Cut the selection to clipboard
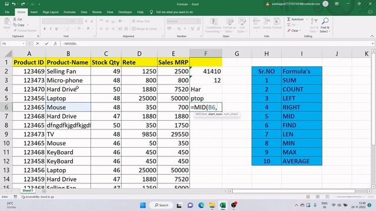376x211 pixels. pos(18,19)
